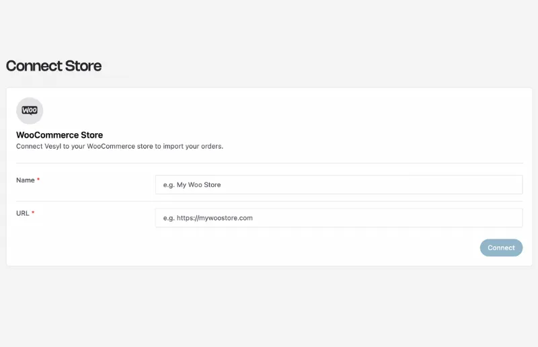Click the WooCommerce logo icon

tap(30, 110)
